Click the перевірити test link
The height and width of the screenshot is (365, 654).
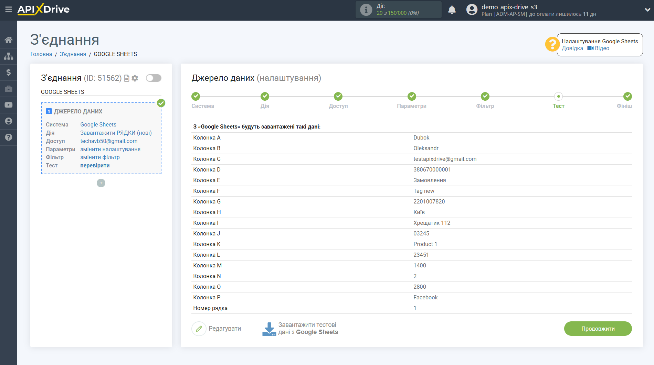click(95, 166)
